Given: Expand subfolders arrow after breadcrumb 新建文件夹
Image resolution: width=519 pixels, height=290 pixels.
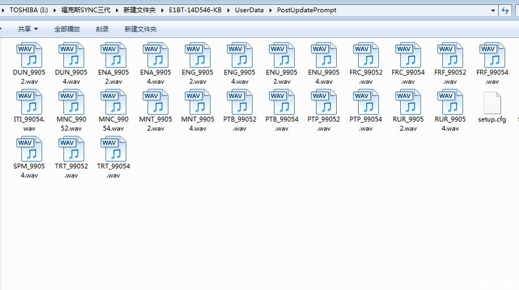Looking at the screenshot, I should tap(162, 10).
